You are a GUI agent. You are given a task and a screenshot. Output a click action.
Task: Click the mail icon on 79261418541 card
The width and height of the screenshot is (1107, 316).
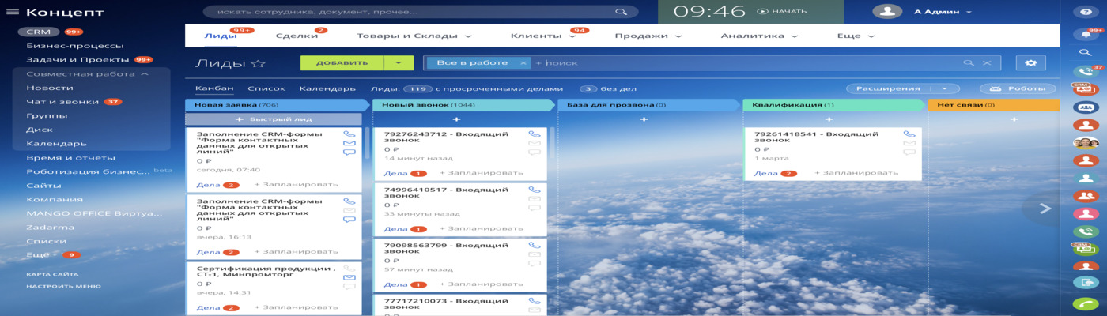coord(909,143)
